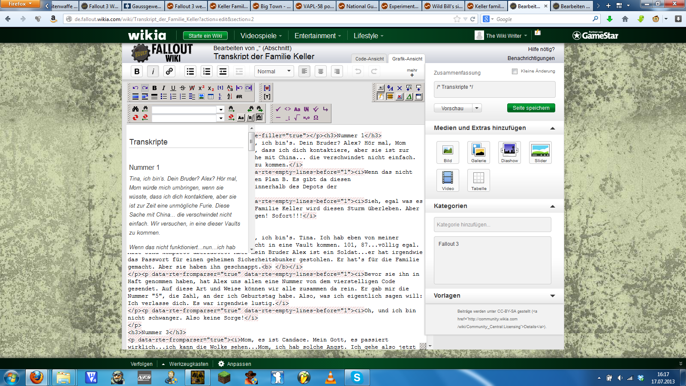The height and width of the screenshot is (386, 686).
Task: Click the strikethrough S icon
Action: 183,88
